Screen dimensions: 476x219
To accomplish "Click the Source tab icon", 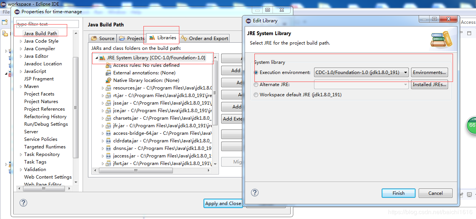I will (94, 38).
